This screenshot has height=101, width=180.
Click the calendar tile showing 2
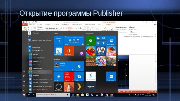click(x=59, y=41)
